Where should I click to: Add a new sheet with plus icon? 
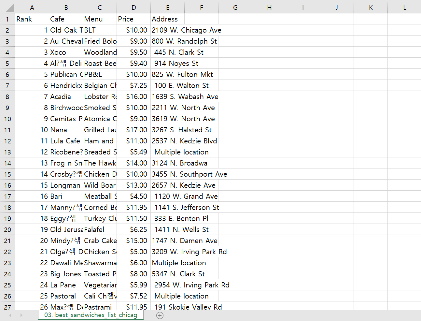click(x=160, y=315)
